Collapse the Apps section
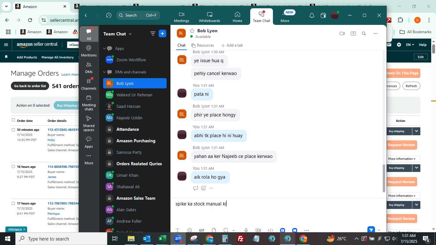This screenshot has width=436, height=245. (x=104, y=48)
